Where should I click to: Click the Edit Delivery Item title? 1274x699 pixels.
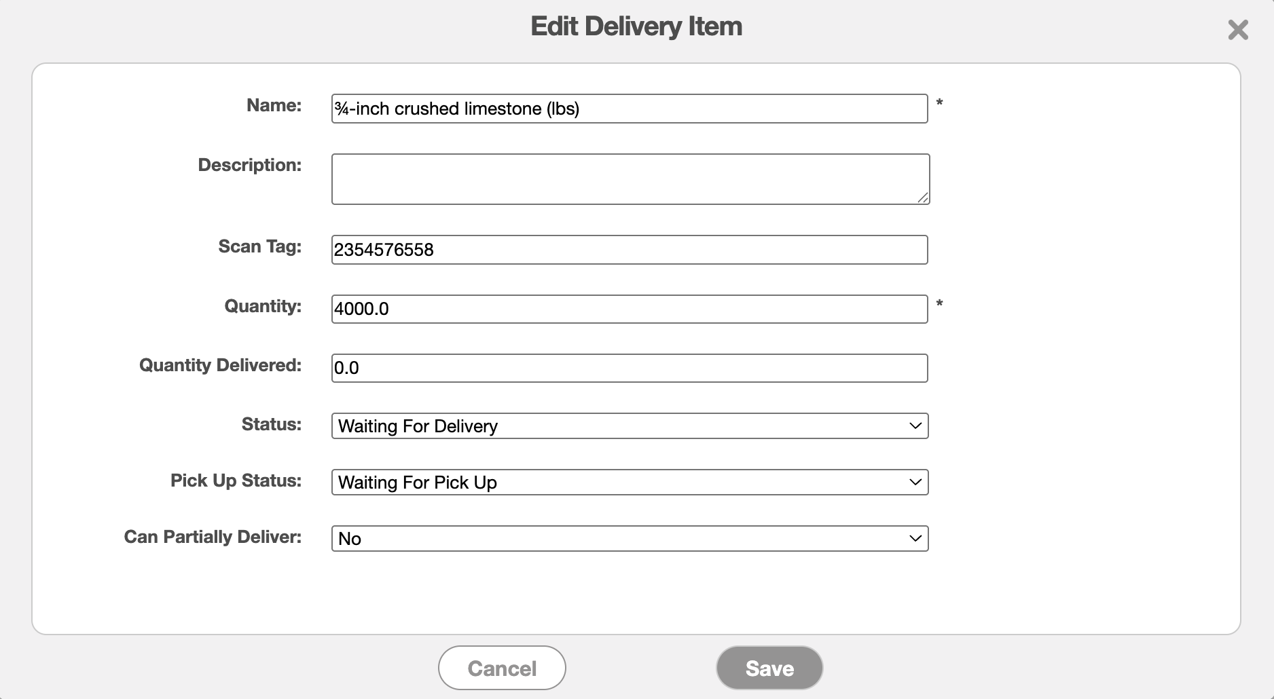[x=636, y=26]
